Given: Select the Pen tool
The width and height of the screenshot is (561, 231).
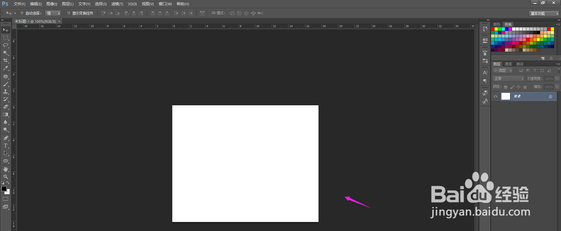Looking at the screenshot, I should [6, 138].
